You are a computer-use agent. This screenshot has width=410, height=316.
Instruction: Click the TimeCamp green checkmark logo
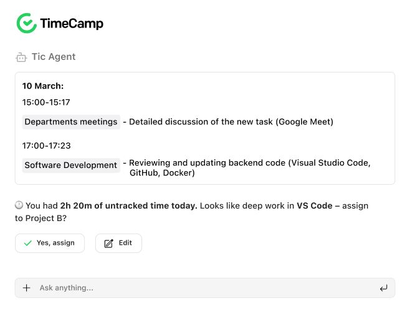coord(27,23)
